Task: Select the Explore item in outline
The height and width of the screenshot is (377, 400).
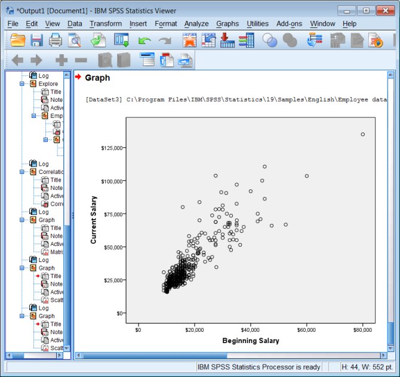Action: [48, 84]
